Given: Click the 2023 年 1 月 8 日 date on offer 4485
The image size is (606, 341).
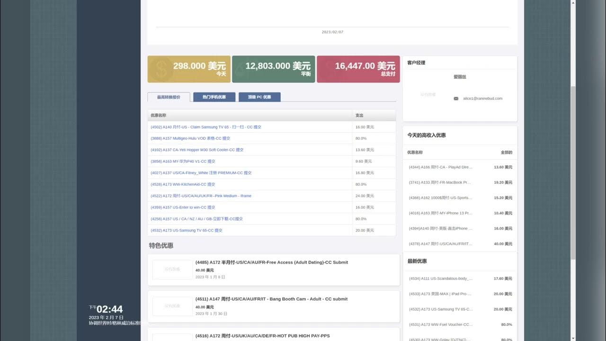Looking at the screenshot, I should (x=210, y=277).
